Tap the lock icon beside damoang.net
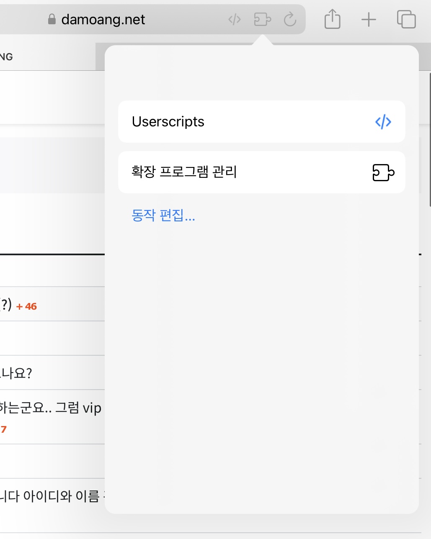Screen dimensions: 431x539 [52, 19]
